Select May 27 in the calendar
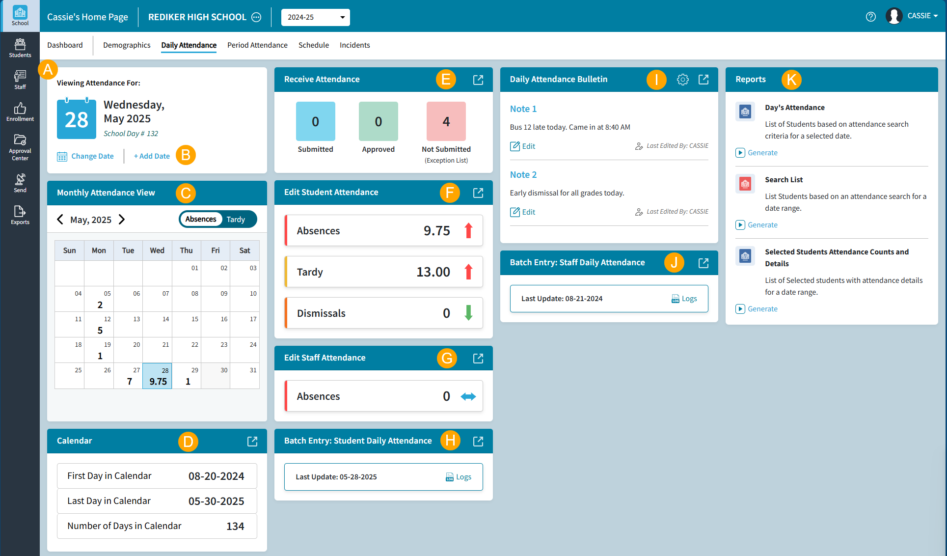The image size is (947, 556). point(128,376)
